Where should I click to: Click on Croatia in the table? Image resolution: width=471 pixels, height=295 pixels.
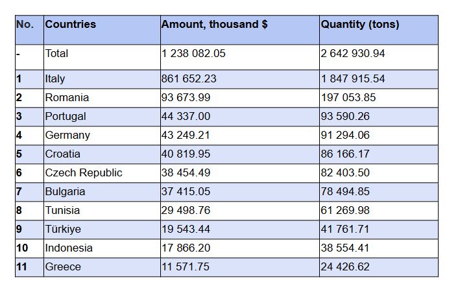point(63,154)
